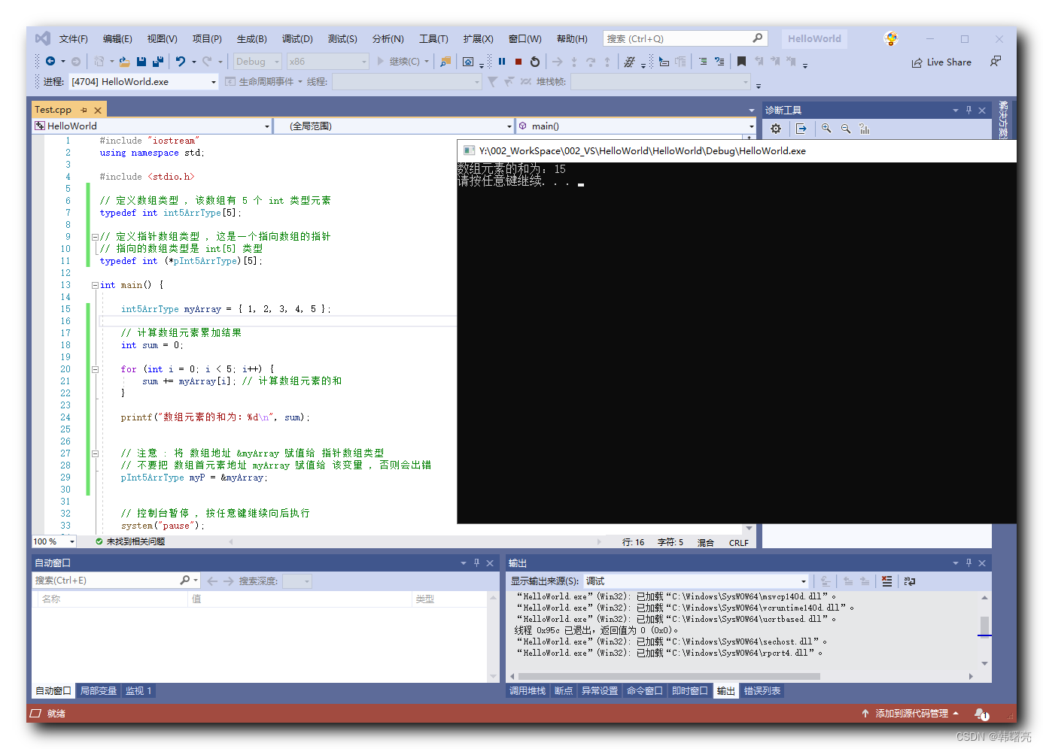
Task: Collapse the main function at line 13
Action: 95,285
